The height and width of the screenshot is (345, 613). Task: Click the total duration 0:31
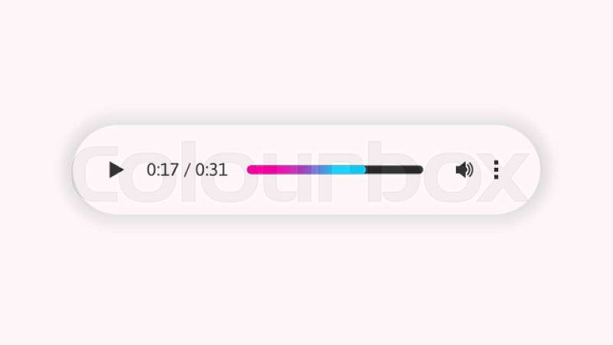(x=211, y=169)
